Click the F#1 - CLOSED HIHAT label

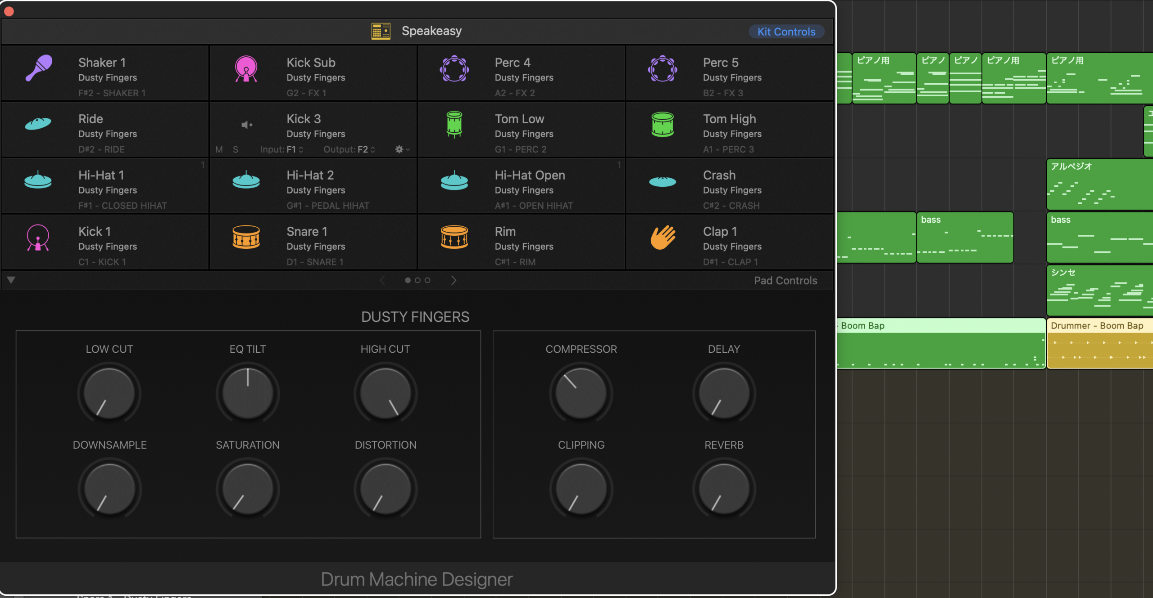coord(123,206)
